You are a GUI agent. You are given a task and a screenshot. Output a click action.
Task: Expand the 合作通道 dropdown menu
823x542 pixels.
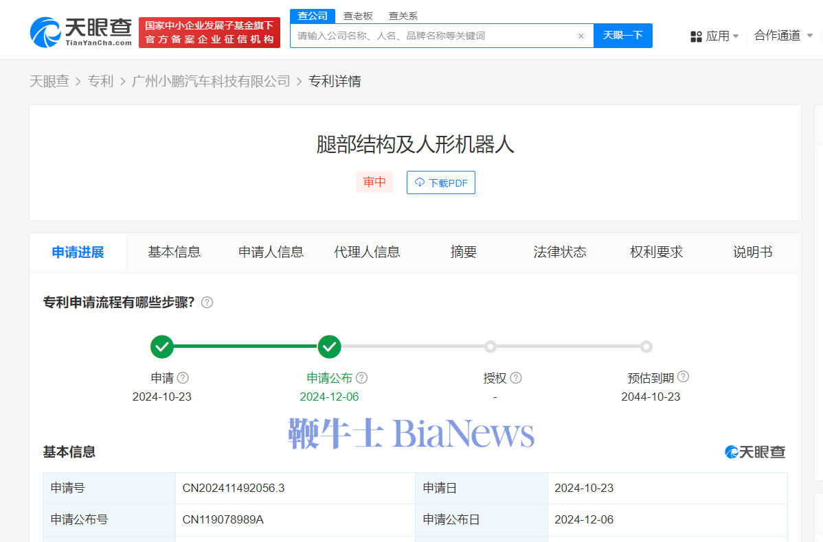point(783,36)
